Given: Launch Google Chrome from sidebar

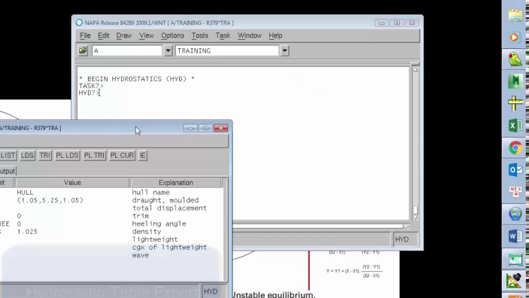Looking at the screenshot, I should click(515, 148).
